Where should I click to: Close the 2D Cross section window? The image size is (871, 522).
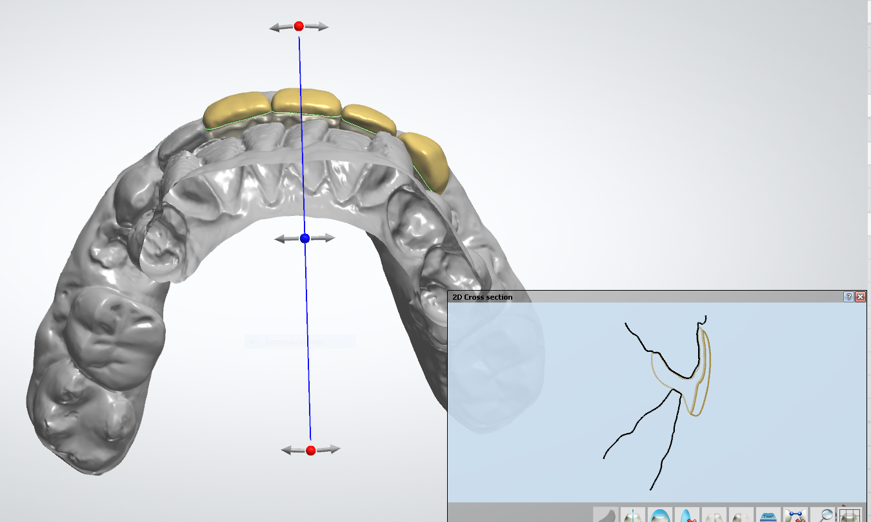click(860, 297)
